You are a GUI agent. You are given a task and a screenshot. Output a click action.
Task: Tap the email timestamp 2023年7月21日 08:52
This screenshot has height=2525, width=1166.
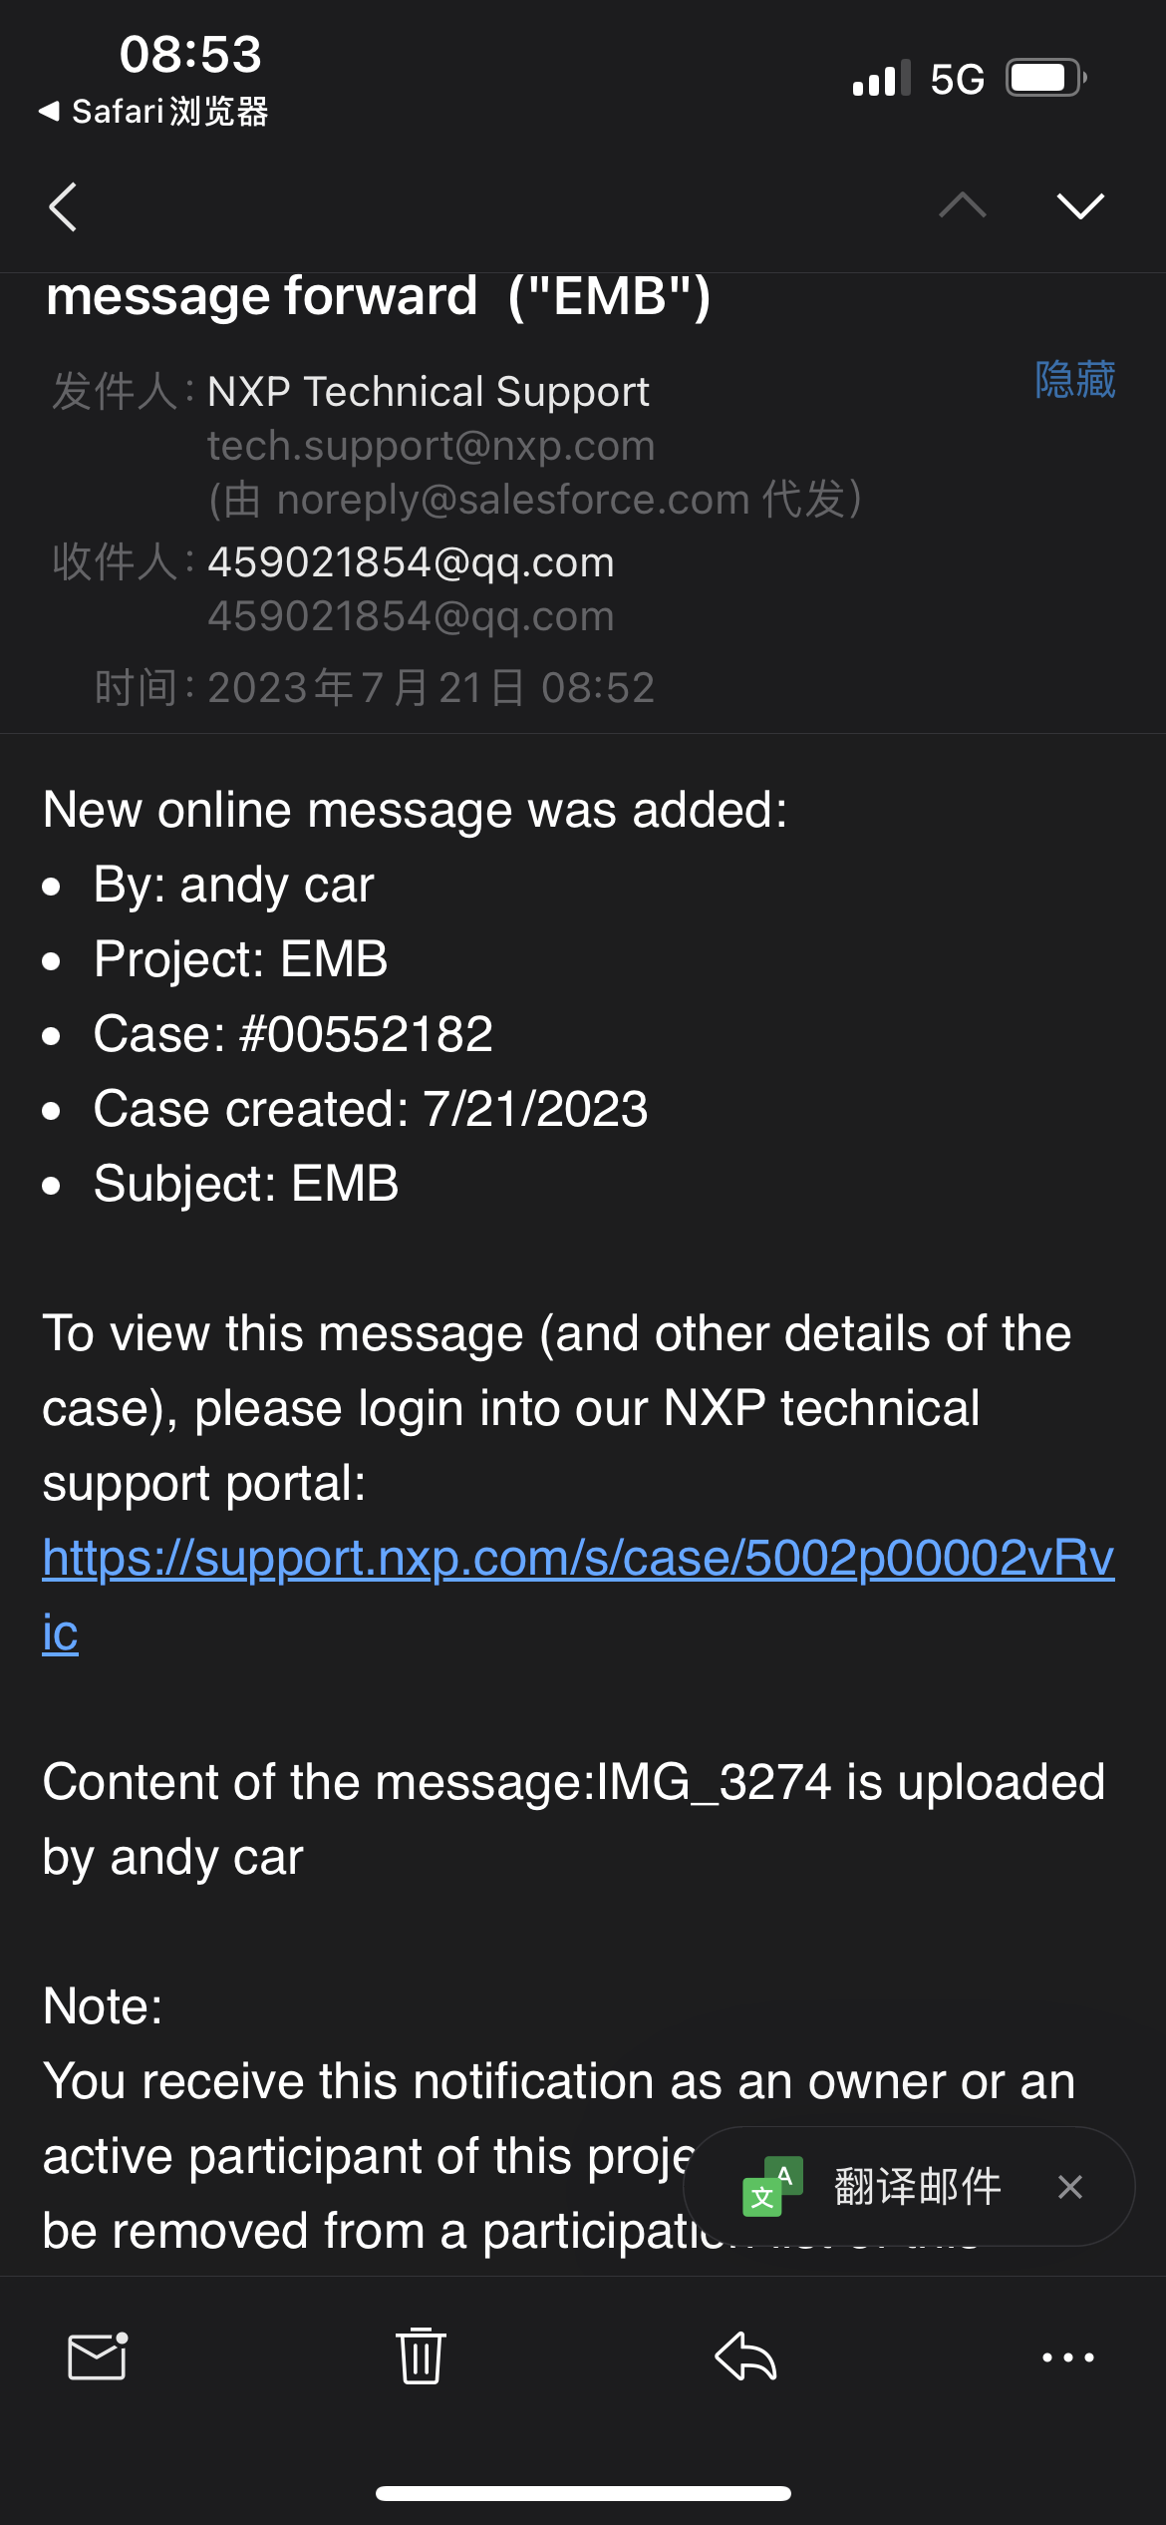(x=431, y=688)
